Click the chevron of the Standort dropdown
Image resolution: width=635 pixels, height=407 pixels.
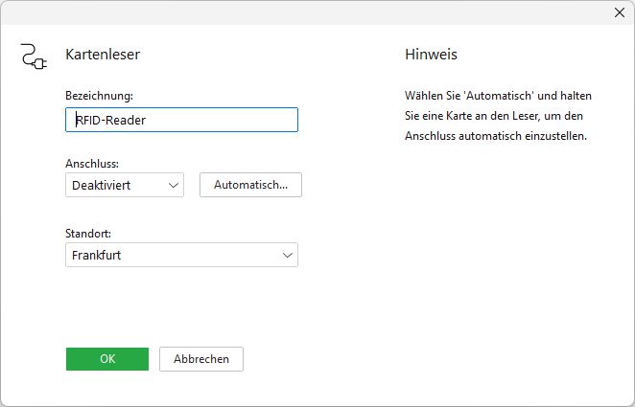pos(287,255)
